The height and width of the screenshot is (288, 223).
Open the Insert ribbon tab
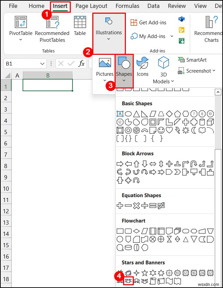point(60,6)
